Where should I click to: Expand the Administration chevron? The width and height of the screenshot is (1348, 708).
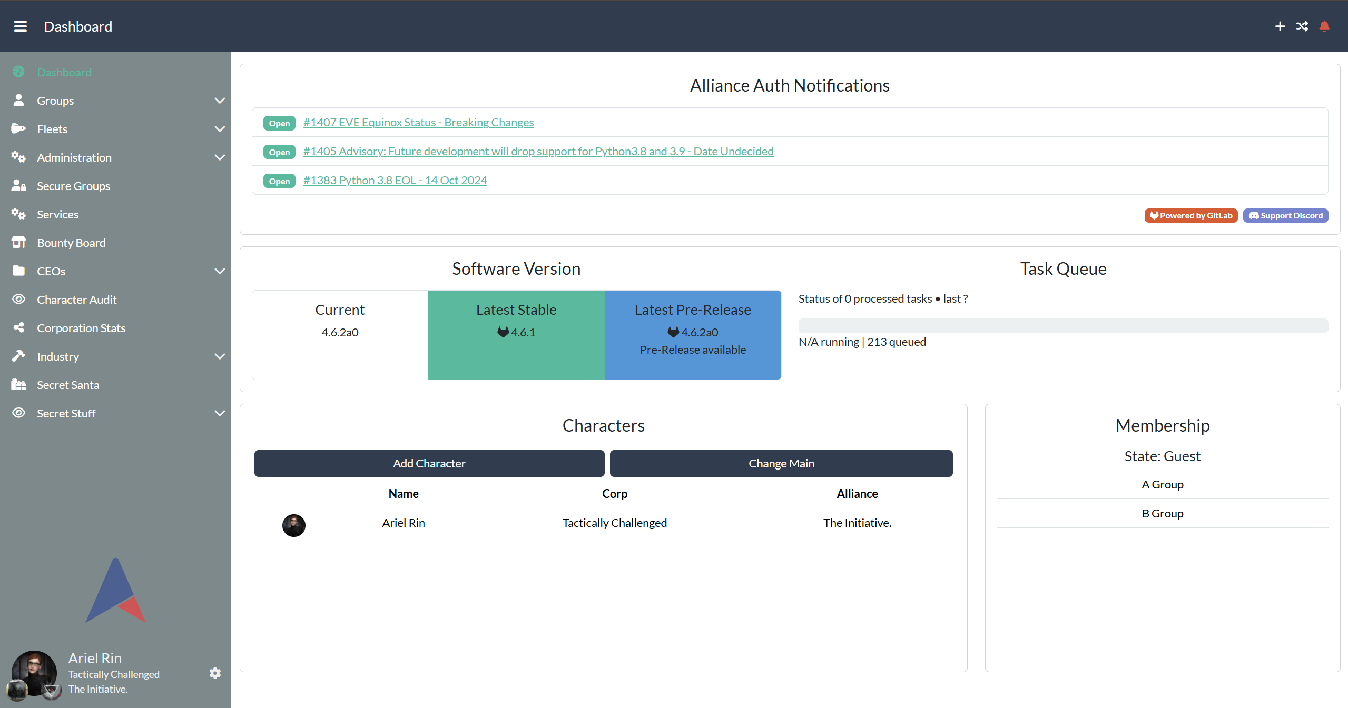(x=220, y=157)
